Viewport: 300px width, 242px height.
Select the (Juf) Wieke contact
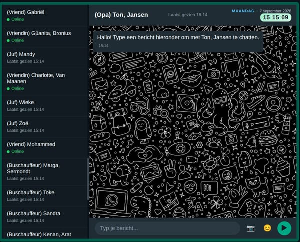(45, 106)
